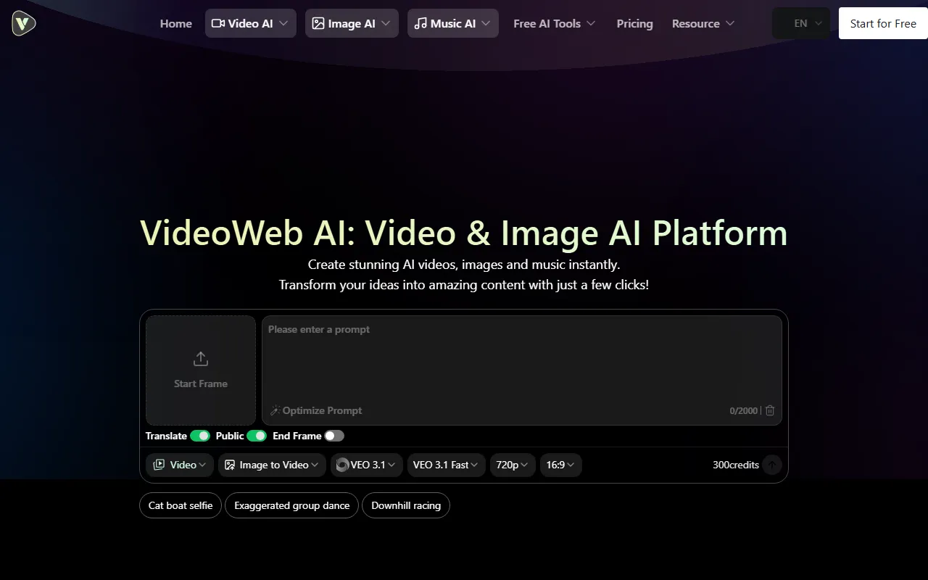Go to the Pricing menu item
This screenshot has height=580, width=928.
(634, 23)
